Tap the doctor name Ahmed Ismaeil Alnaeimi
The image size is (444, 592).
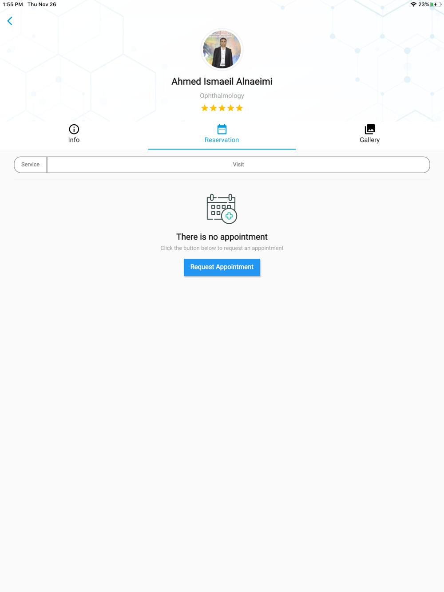(222, 82)
